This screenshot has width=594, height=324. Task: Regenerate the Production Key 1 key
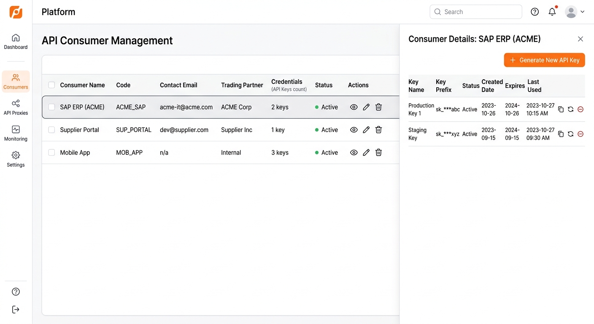(x=570, y=109)
